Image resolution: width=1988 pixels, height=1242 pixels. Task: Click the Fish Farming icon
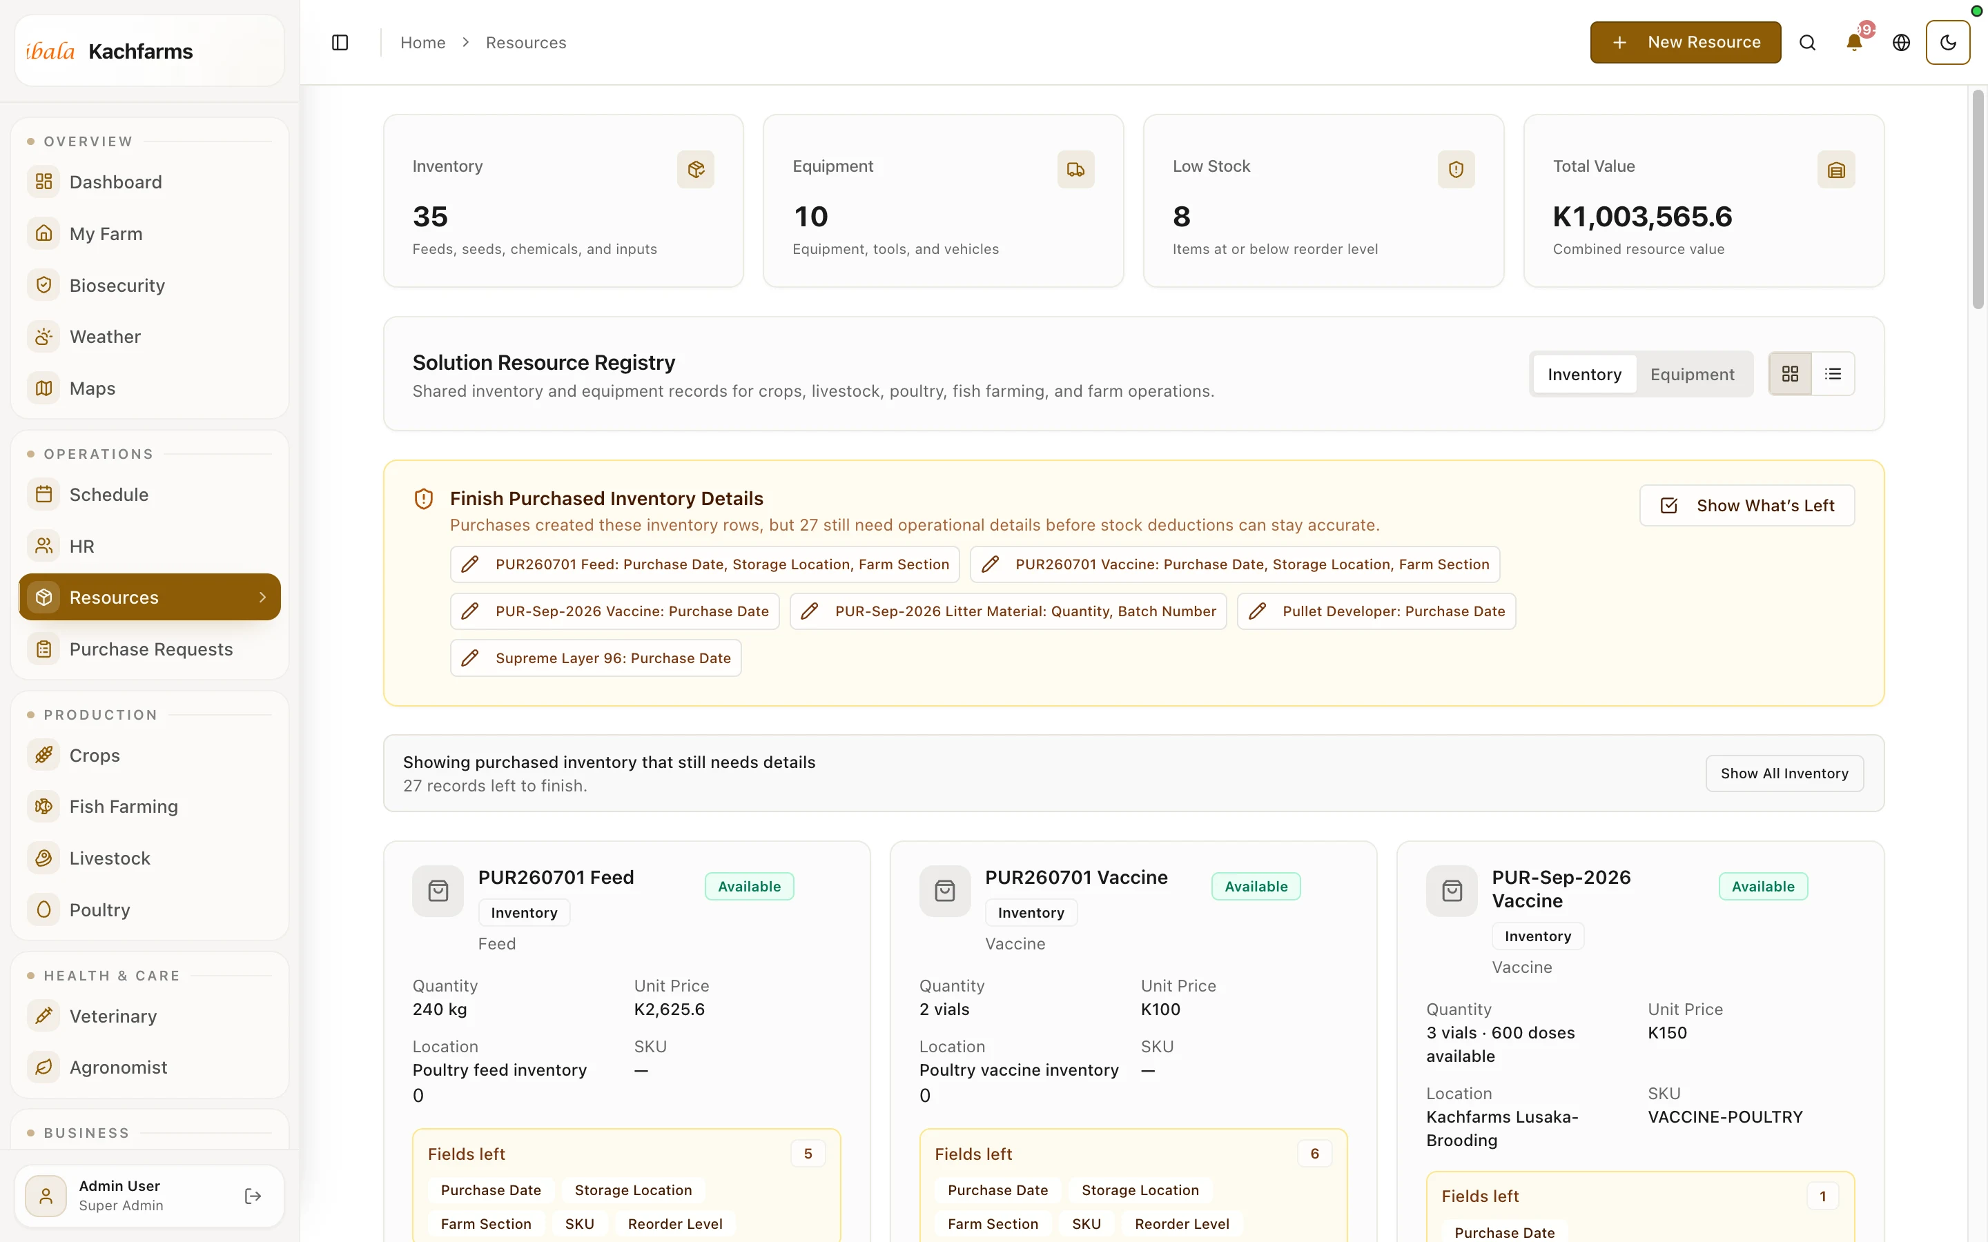[43, 807]
